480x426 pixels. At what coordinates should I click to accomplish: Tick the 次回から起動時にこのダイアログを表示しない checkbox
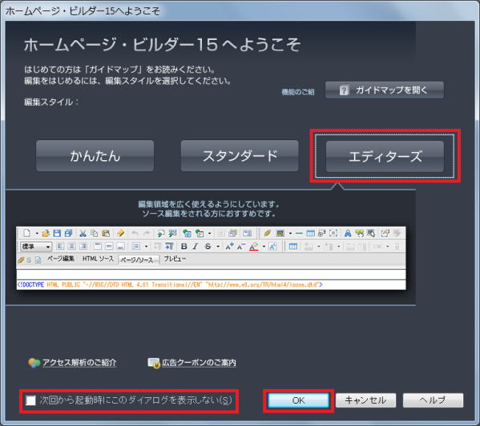[30, 400]
